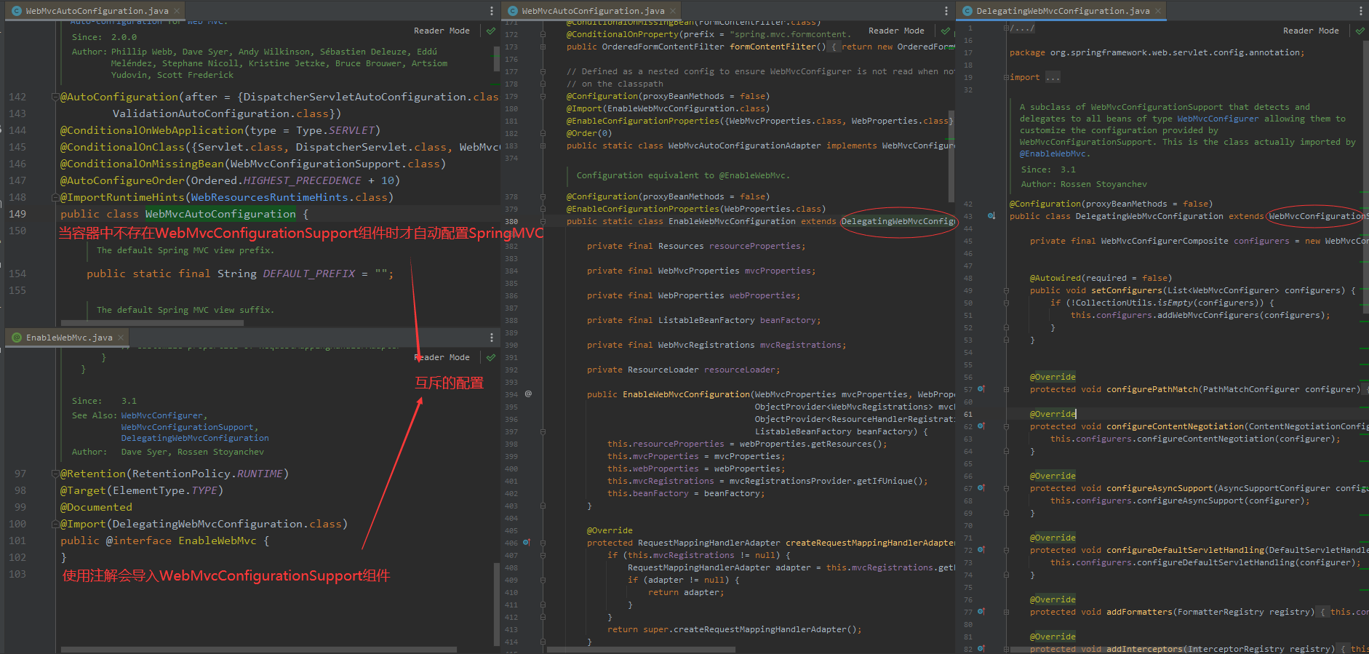The image size is (1369, 654).
Task: Switch to EnableWebMvc.java tab
Action: point(68,338)
